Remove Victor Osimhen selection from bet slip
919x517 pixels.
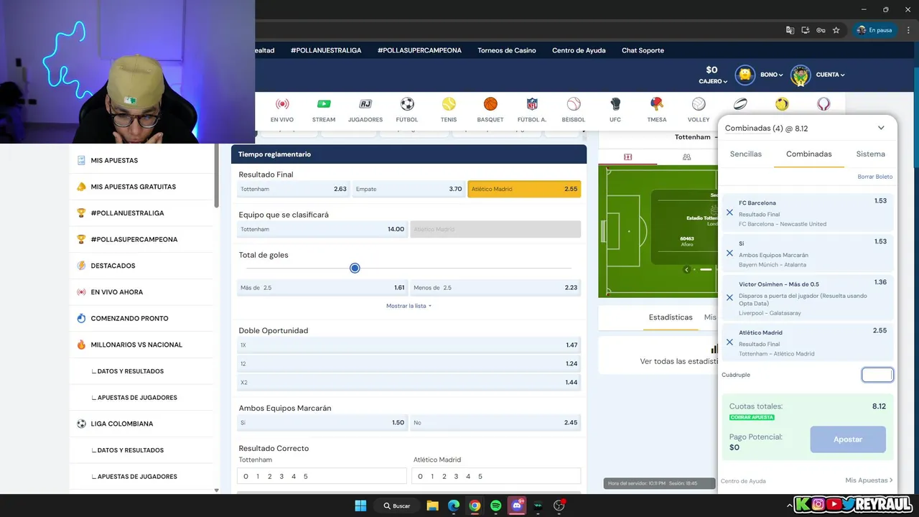(x=729, y=297)
